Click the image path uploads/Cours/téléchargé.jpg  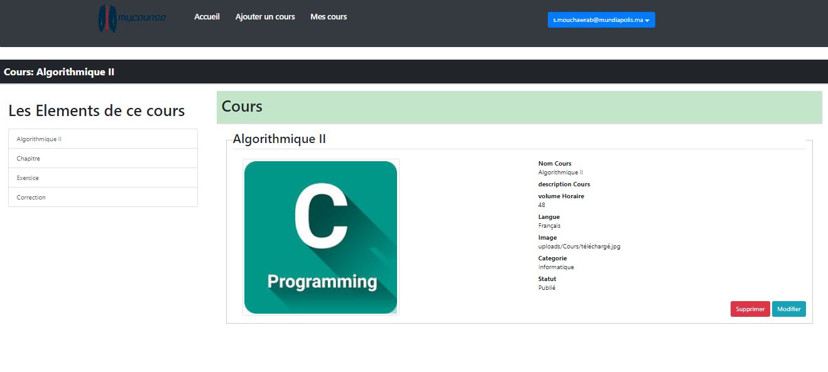[579, 247]
